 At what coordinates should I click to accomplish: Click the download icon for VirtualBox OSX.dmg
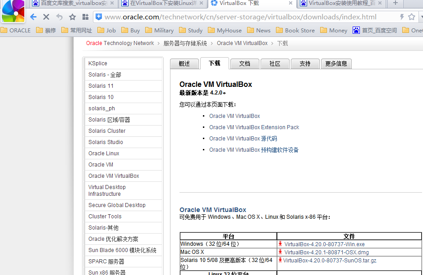point(280,252)
